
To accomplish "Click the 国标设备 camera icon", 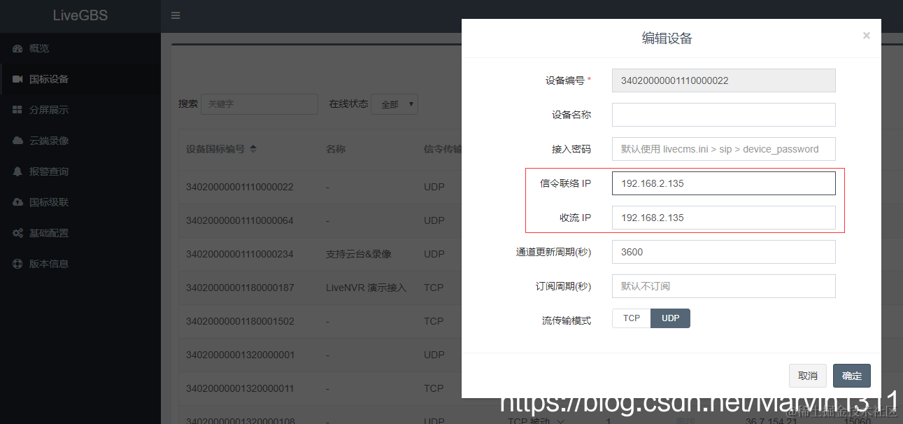I will coord(17,79).
